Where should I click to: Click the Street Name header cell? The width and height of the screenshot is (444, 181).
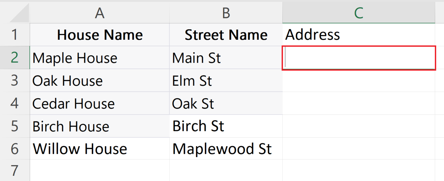click(x=226, y=35)
